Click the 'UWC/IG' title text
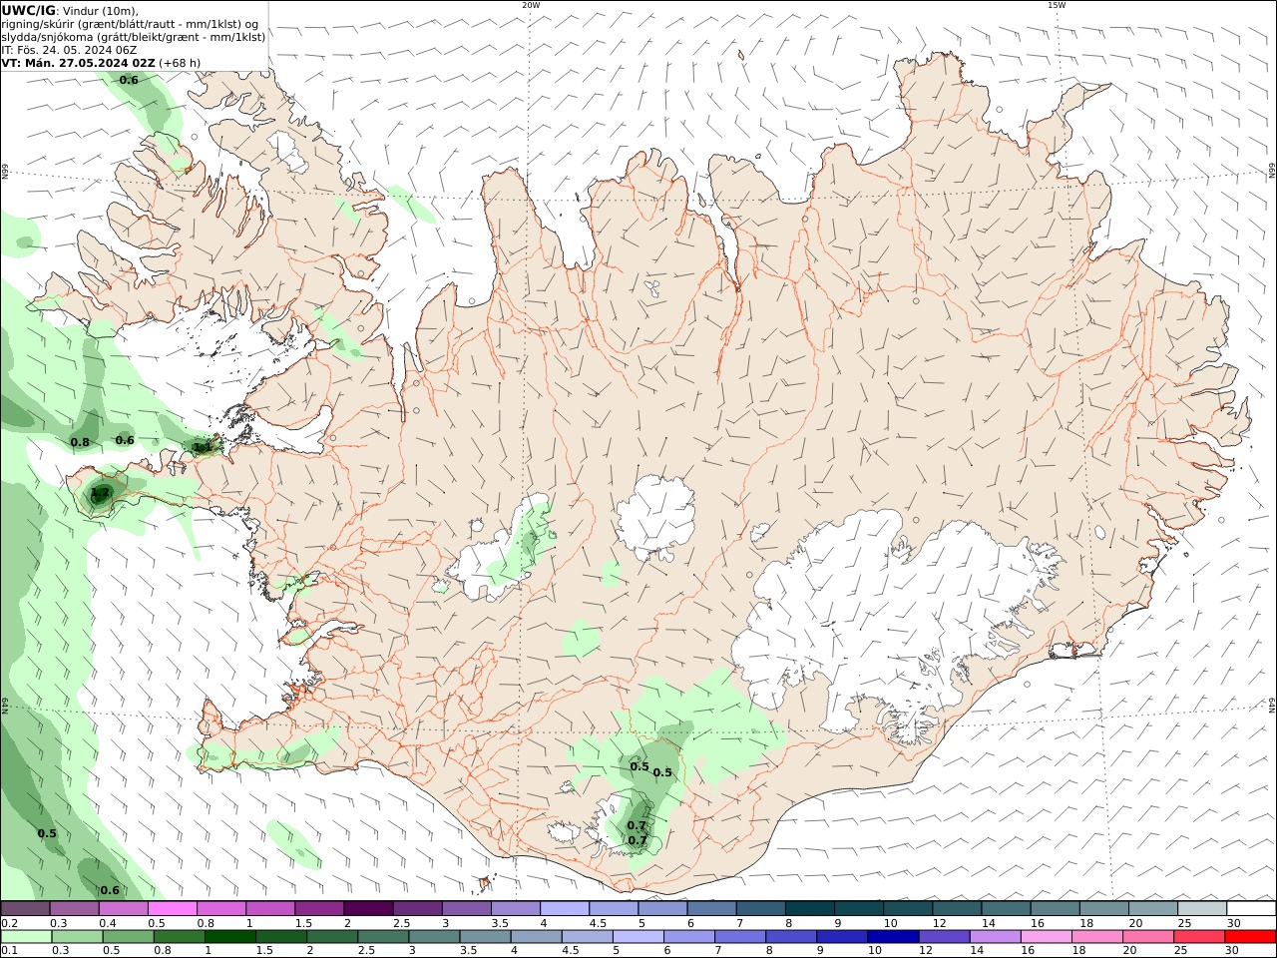 (27, 10)
